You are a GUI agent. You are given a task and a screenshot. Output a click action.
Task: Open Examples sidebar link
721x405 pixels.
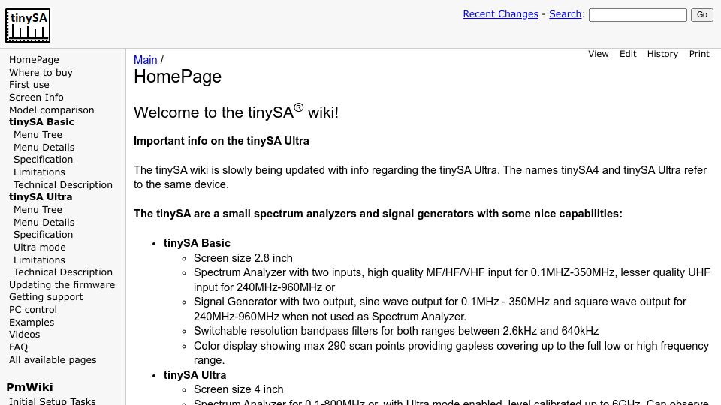coord(32,322)
